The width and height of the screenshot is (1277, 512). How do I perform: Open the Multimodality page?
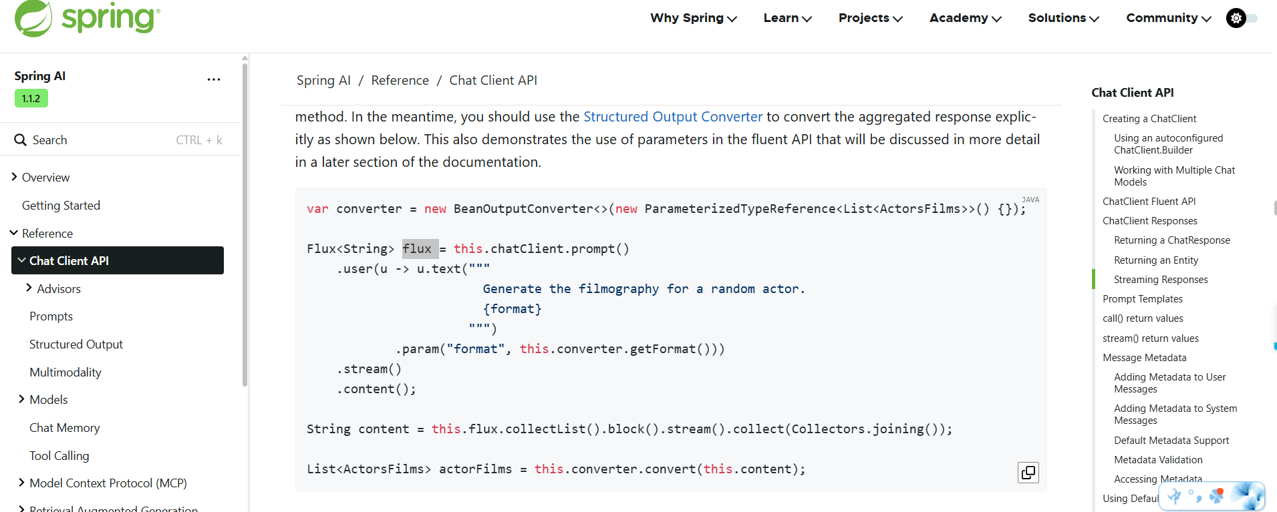[x=65, y=372]
